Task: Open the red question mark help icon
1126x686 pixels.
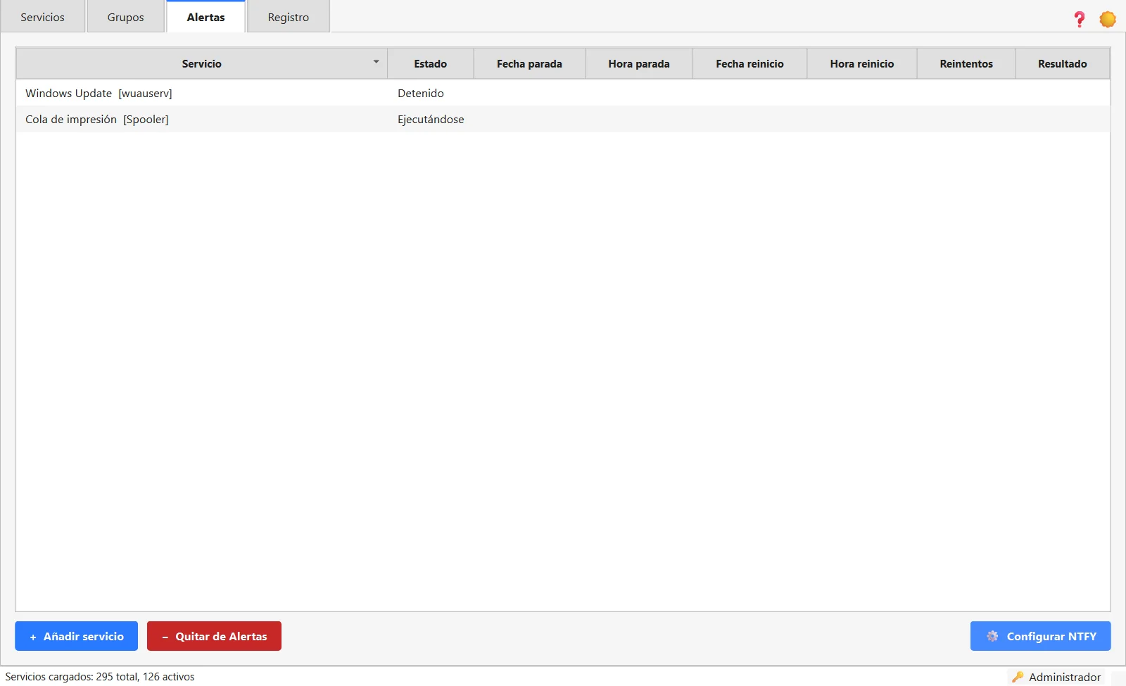Action: (1079, 19)
